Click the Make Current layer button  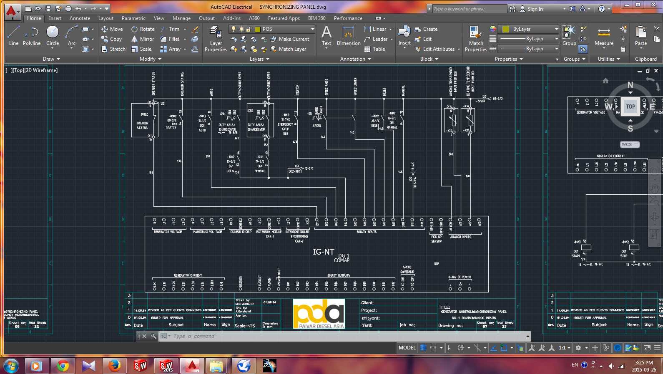click(x=290, y=39)
